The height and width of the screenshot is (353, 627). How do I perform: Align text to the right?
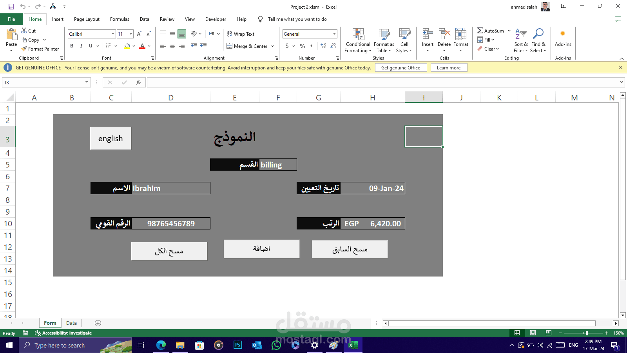coord(182,46)
